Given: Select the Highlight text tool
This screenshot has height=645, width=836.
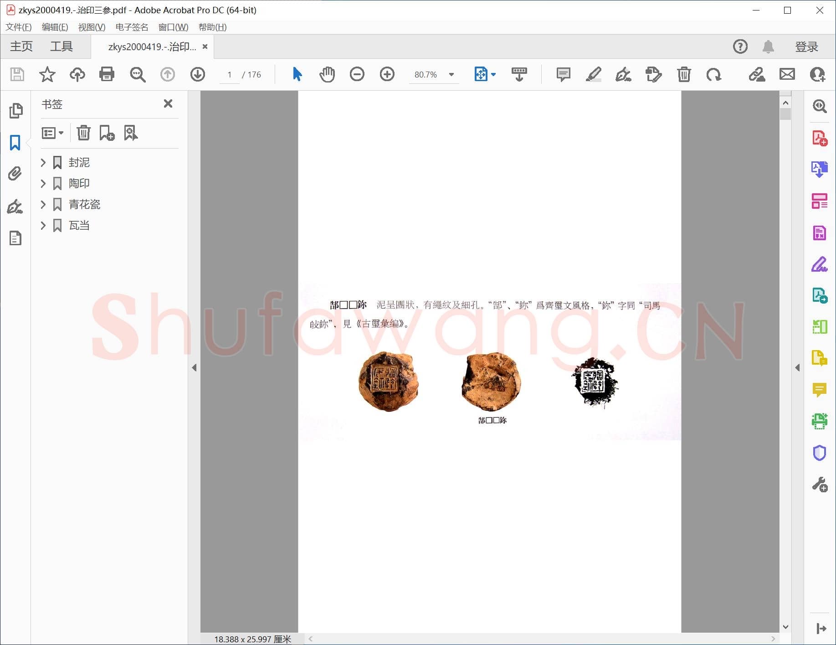Looking at the screenshot, I should tap(593, 74).
